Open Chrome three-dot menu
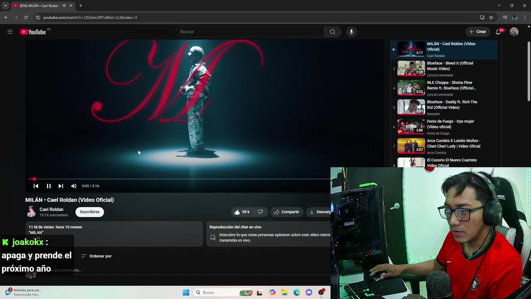This screenshot has height=299, width=531. (525, 17)
